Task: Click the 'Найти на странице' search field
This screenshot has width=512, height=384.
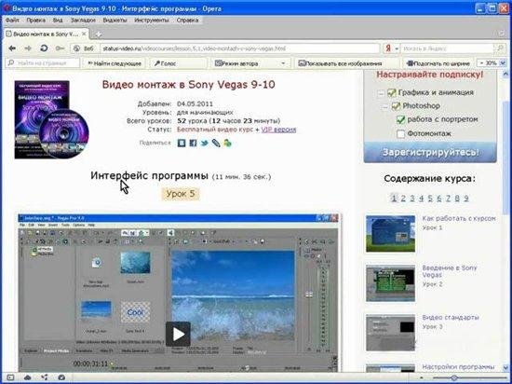Action: pyautogui.click(x=43, y=63)
